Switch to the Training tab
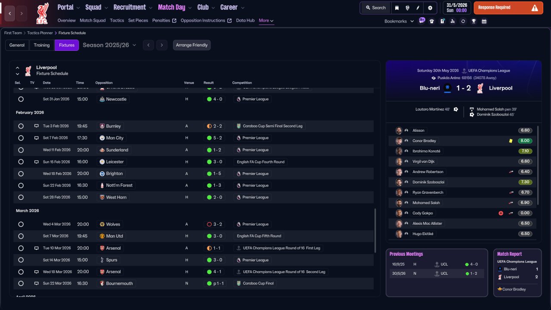The image size is (551, 310). tap(42, 45)
